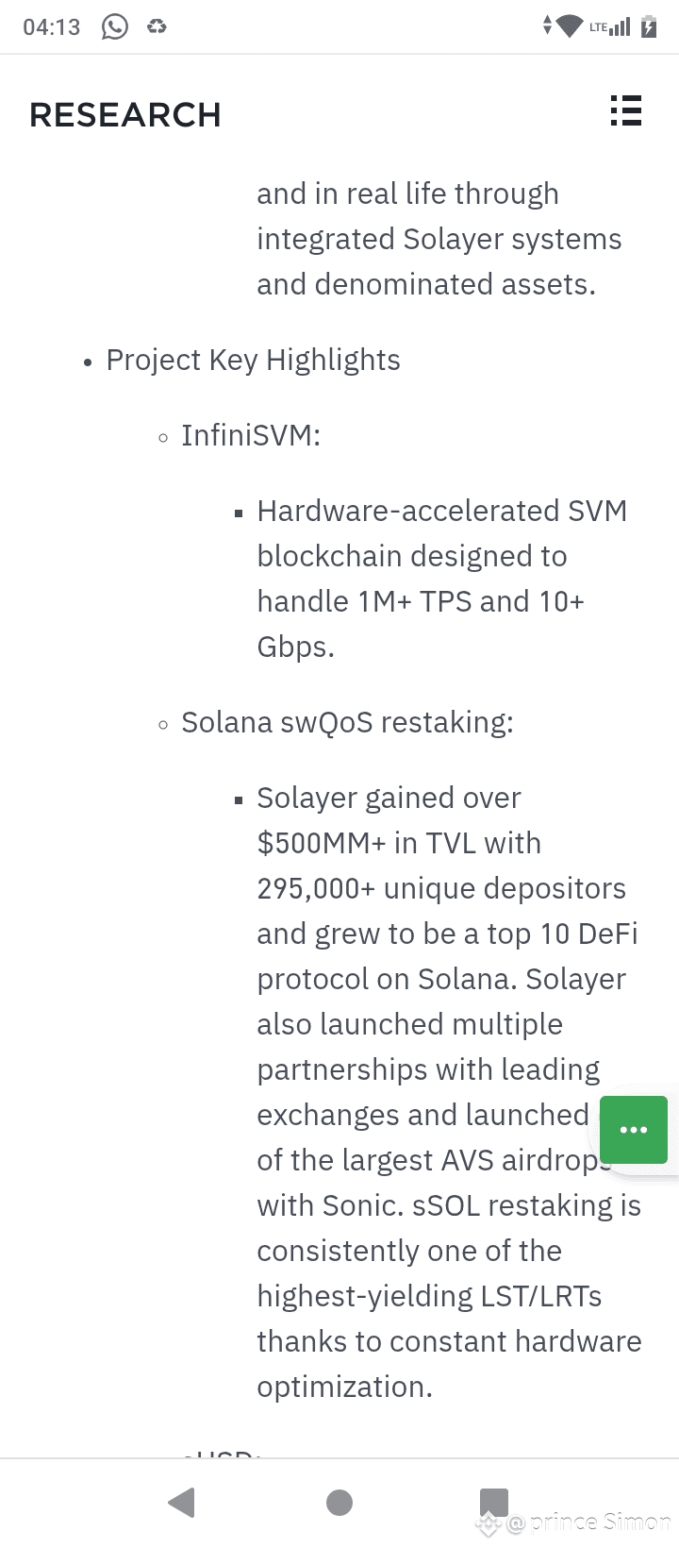The image size is (679, 1548).
Task: Select the Solana swQoS restaking heading
Action: click(x=347, y=722)
